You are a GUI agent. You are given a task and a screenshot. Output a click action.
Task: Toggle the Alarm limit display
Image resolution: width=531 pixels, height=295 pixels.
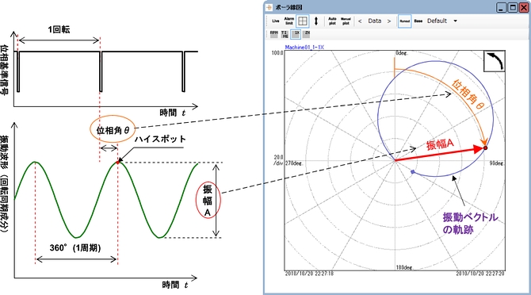[x=288, y=21]
